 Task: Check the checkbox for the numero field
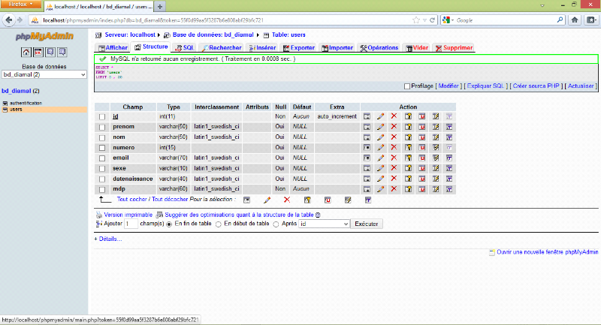(x=102, y=148)
